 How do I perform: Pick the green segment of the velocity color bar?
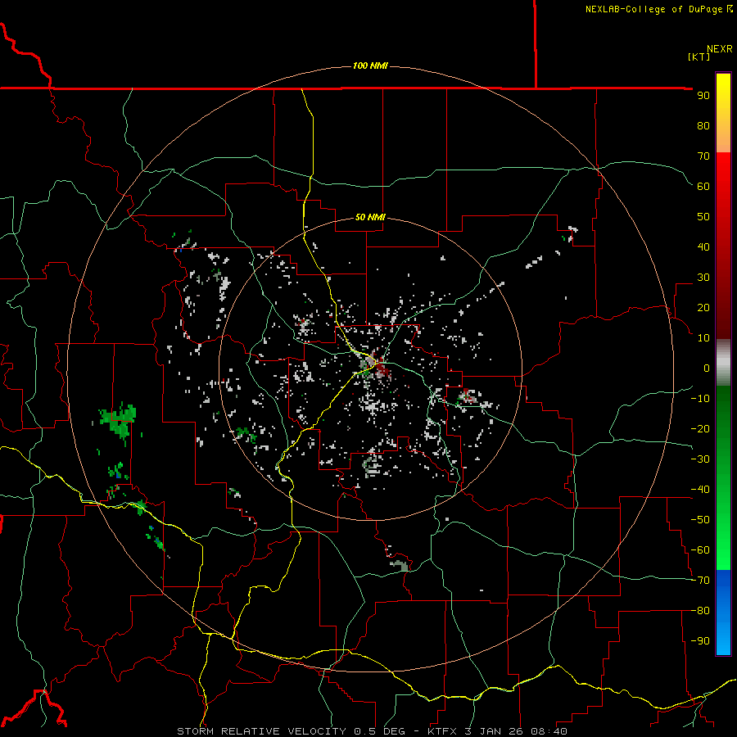tap(723, 477)
